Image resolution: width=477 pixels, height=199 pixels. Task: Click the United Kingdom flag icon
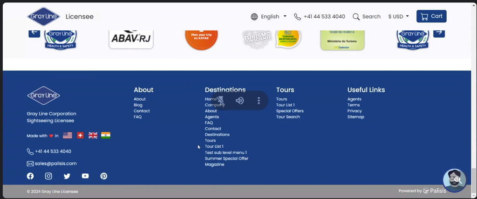coord(93,136)
